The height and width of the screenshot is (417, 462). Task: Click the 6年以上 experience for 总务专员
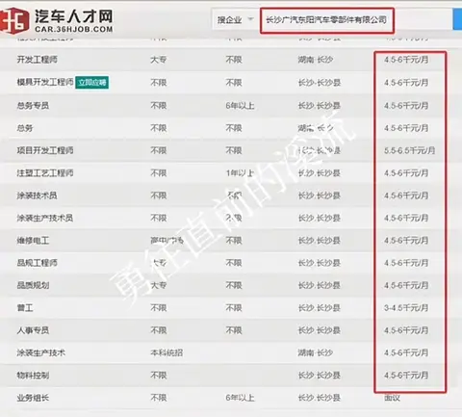[x=240, y=105]
